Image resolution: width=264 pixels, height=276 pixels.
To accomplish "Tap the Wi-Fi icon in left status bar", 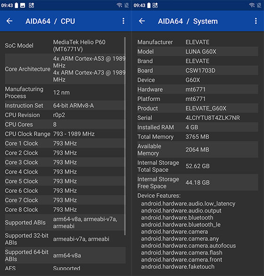I will [120, 5].
